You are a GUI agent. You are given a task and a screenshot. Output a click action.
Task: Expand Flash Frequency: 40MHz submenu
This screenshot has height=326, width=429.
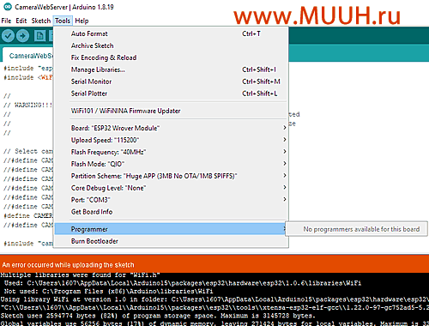pyautogui.click(x=172, y=152)
